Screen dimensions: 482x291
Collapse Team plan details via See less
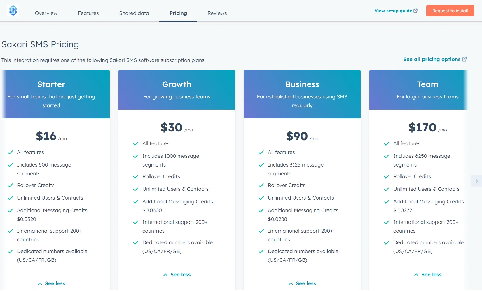click(x=427, y=274)
